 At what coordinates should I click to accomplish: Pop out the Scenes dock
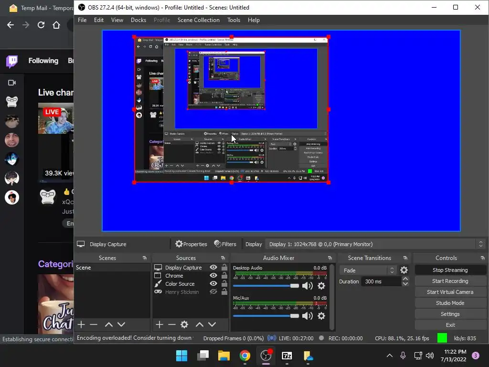145,258
